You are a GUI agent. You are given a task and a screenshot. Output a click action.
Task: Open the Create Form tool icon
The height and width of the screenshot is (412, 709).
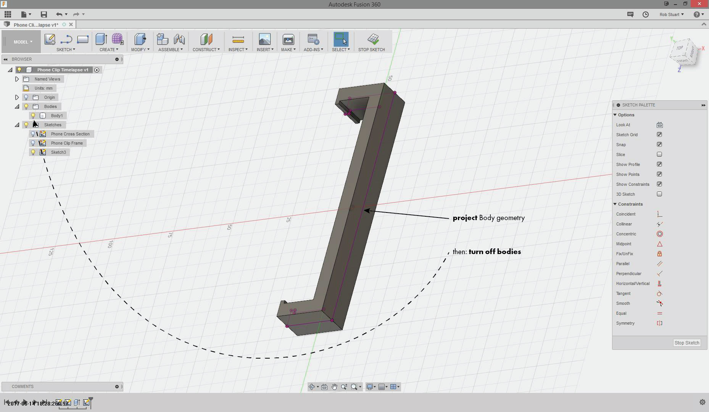[118, 39]
